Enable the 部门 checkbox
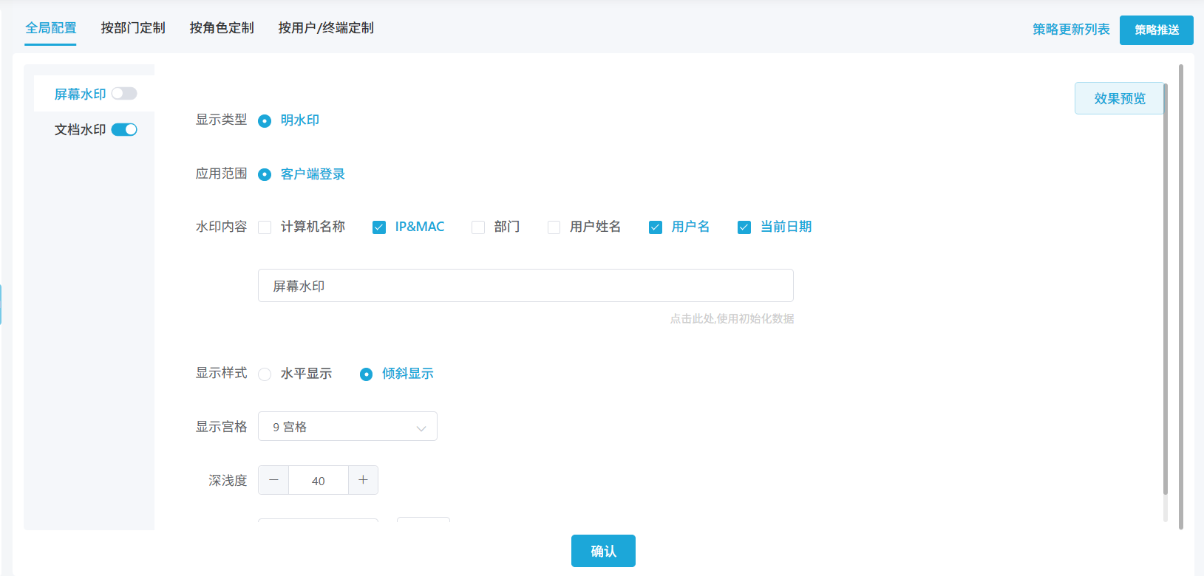 [x=478, y=227]
